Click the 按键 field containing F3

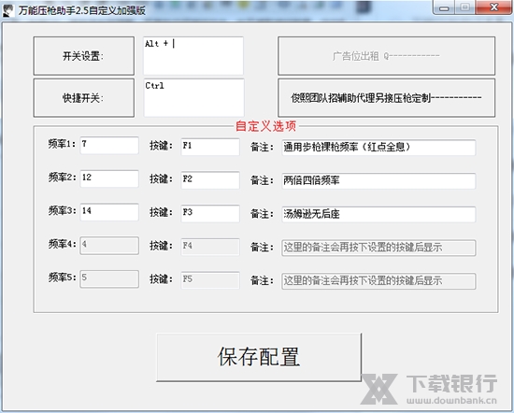point(210,214)
